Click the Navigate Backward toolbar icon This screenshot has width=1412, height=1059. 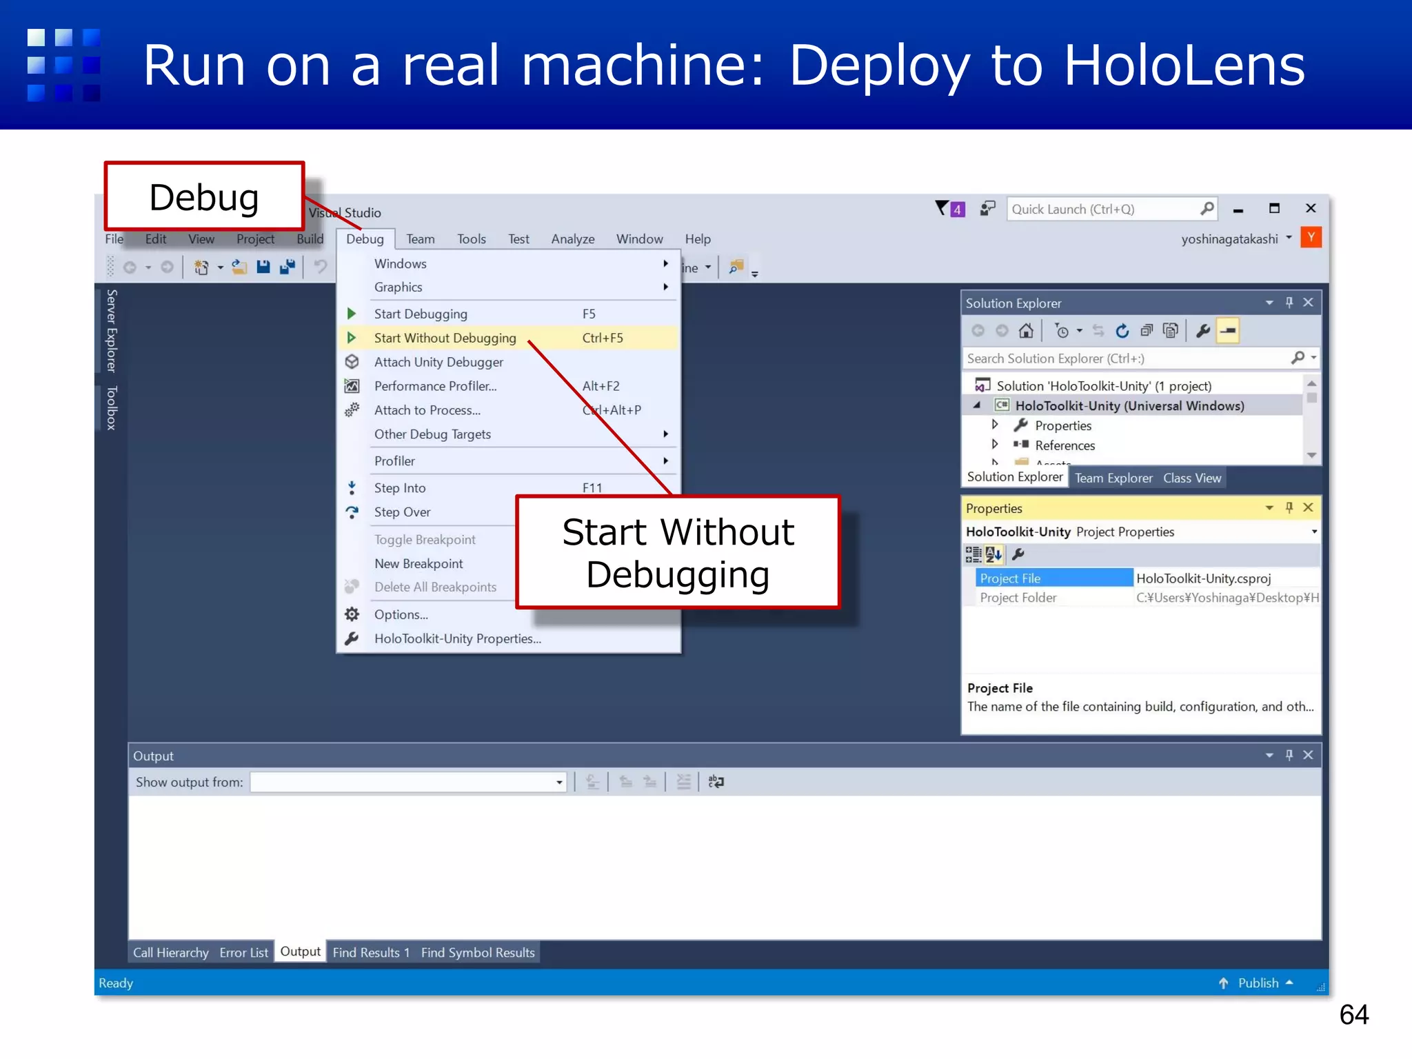click(x=130, y=267)
